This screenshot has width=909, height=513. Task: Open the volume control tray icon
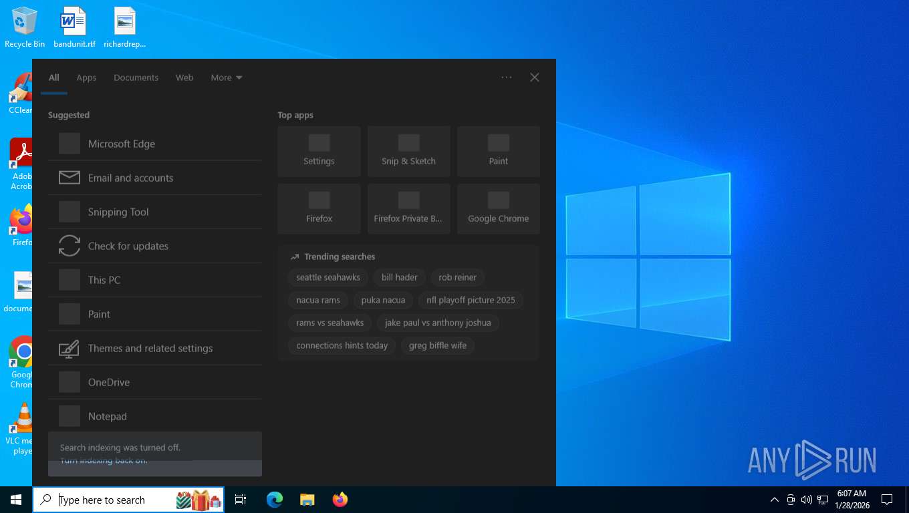[807, 500]
